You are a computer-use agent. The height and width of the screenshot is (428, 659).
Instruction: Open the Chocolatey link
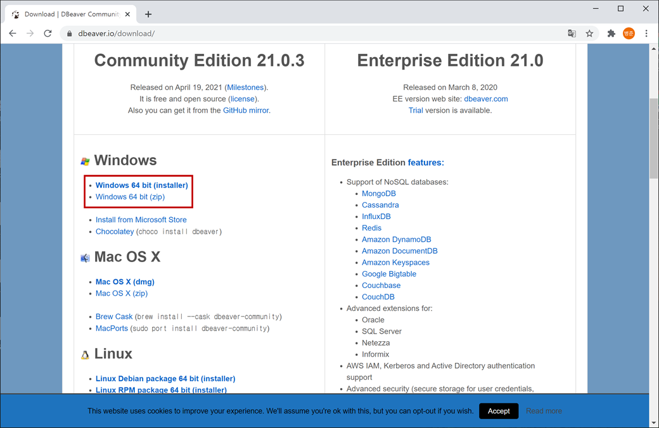(114, 232)
